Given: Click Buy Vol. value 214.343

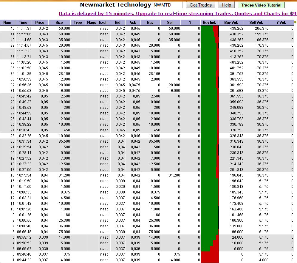Looking at the screenshot, I should [x=236, y=164].
